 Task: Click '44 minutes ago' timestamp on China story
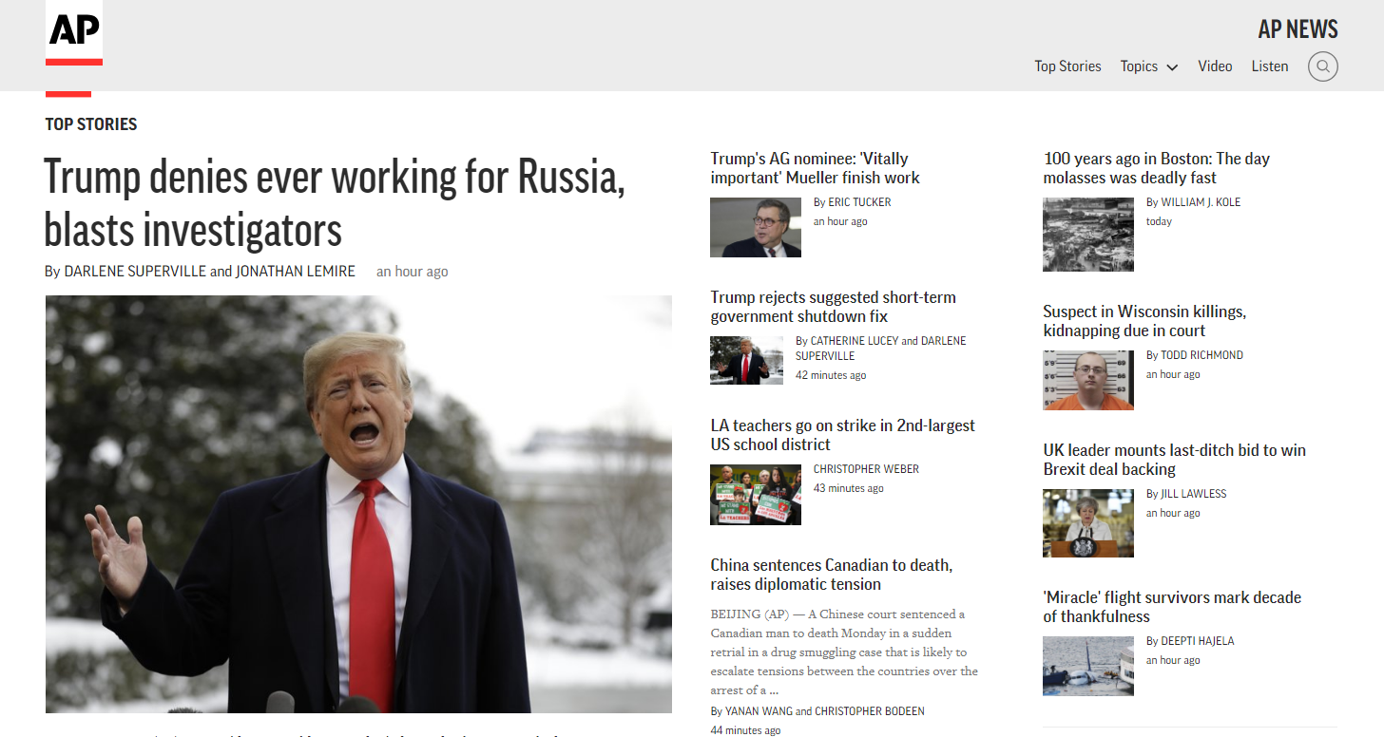pos(745,730)
